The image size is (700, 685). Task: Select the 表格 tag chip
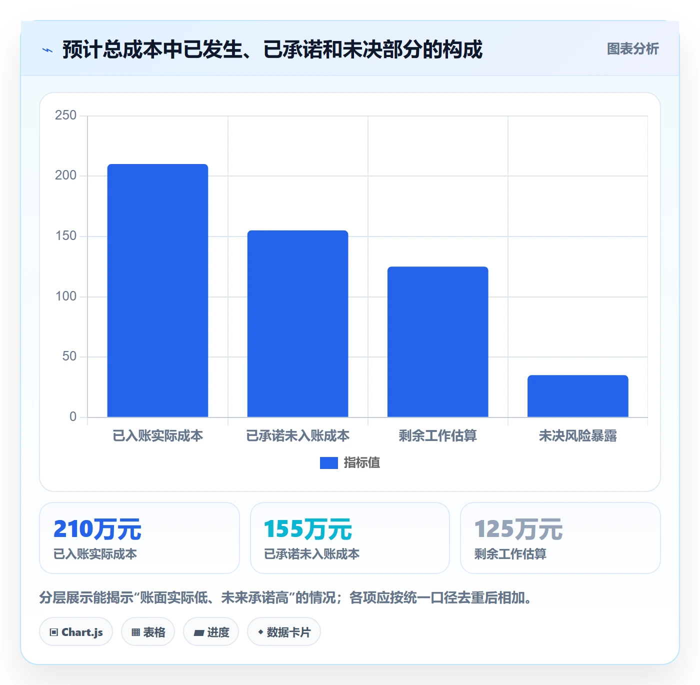coord(148,632)
